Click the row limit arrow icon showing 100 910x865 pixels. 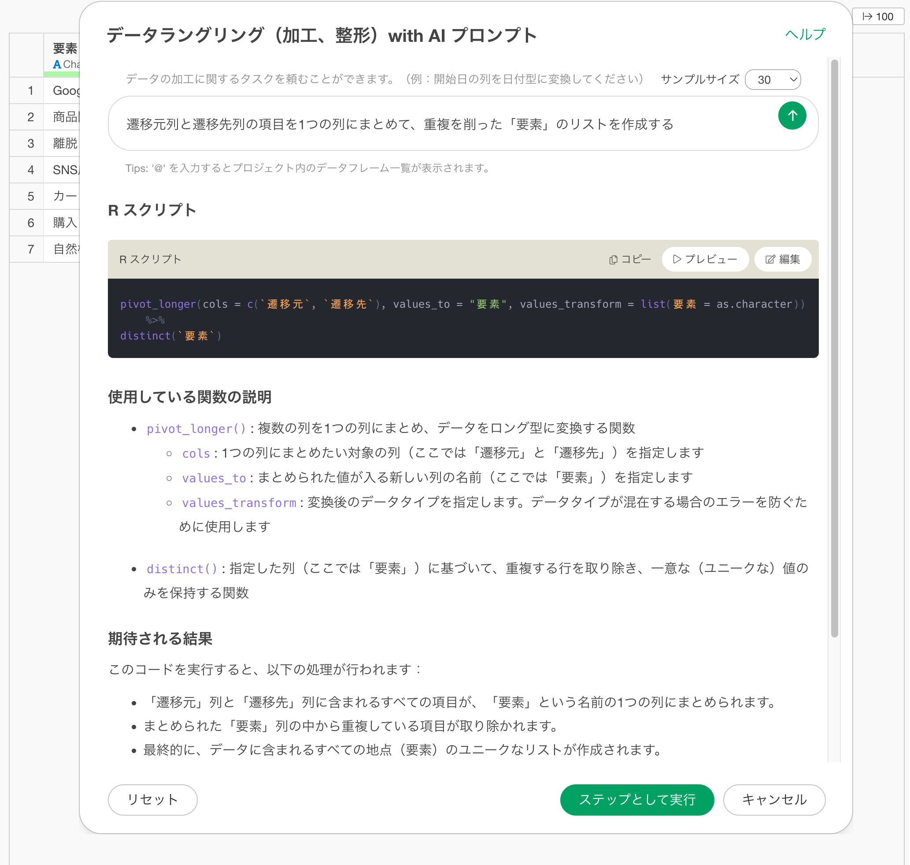(x=867, y=17)
